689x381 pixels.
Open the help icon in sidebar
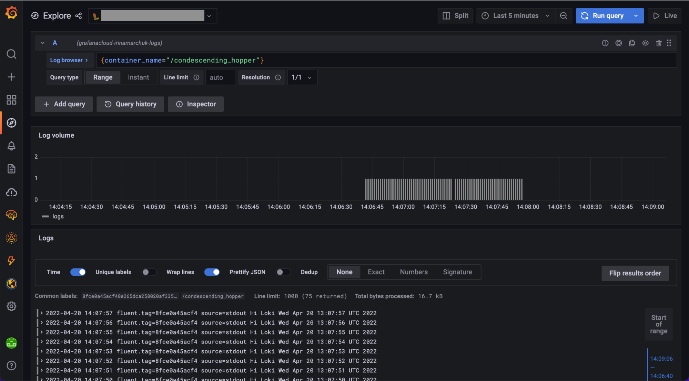click(x=11, y=366)
